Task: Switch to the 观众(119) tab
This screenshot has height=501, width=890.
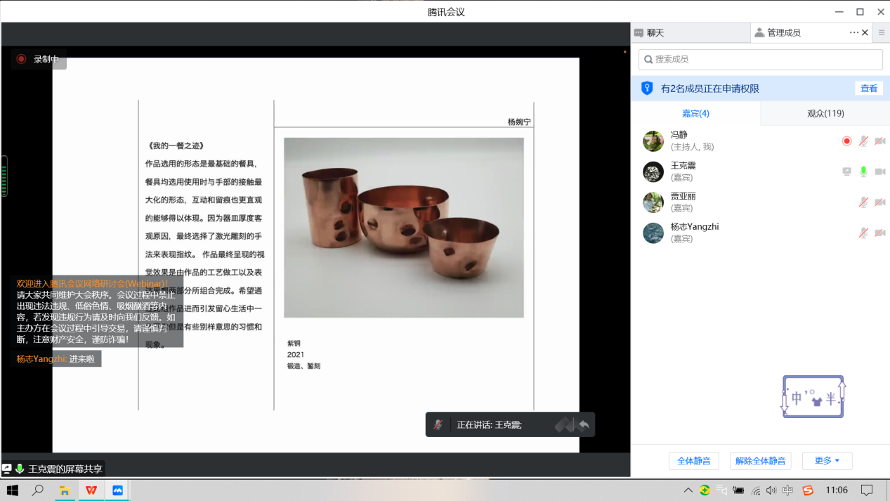Action: coord(825,113)
